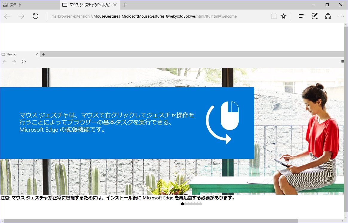Open the Hub three-lines icon
Screen dimensions: 348x223
tap(301, 16)
